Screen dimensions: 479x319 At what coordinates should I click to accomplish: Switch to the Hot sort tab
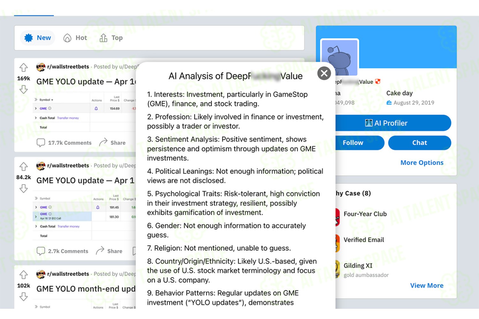pos(75,38)
